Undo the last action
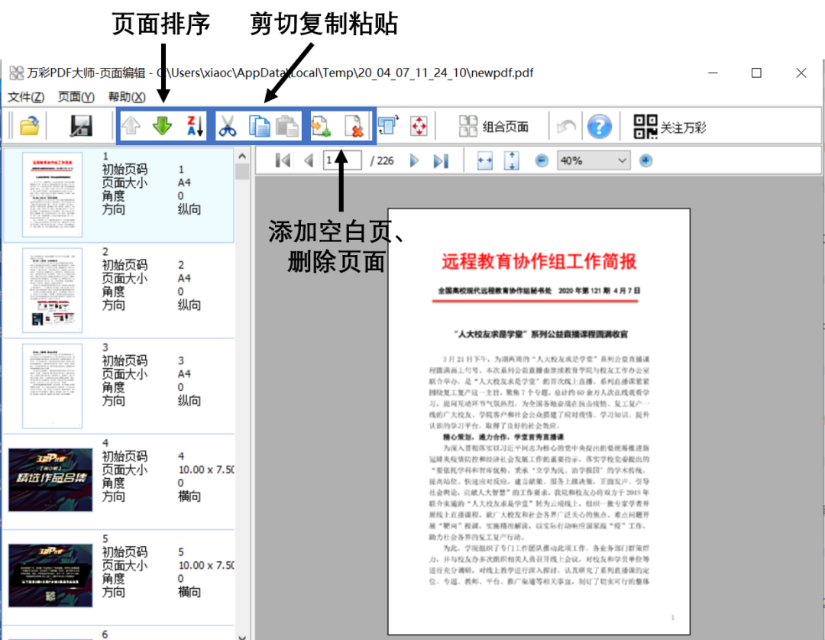The height and width of the screenshot is (640, 825). 566,127
